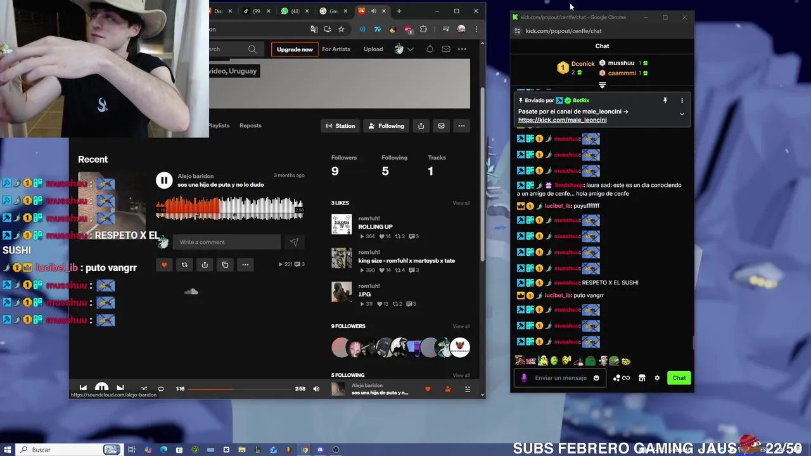Share the track via the icon under the waveform
811x456 pixels.
pyautogui.click(x=205, y=265)
